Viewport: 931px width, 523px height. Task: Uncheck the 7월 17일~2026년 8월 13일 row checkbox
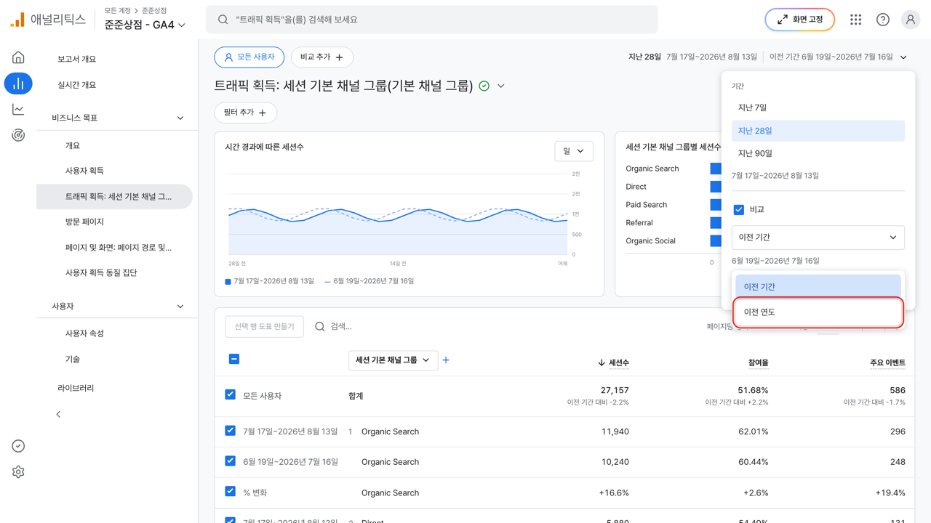(x=231, y=431)
